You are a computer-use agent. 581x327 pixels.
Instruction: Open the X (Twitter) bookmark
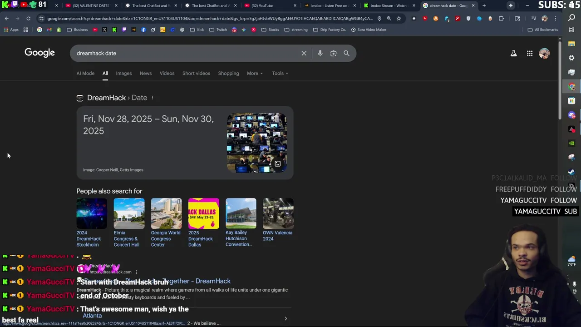click(x=104, y=30)
